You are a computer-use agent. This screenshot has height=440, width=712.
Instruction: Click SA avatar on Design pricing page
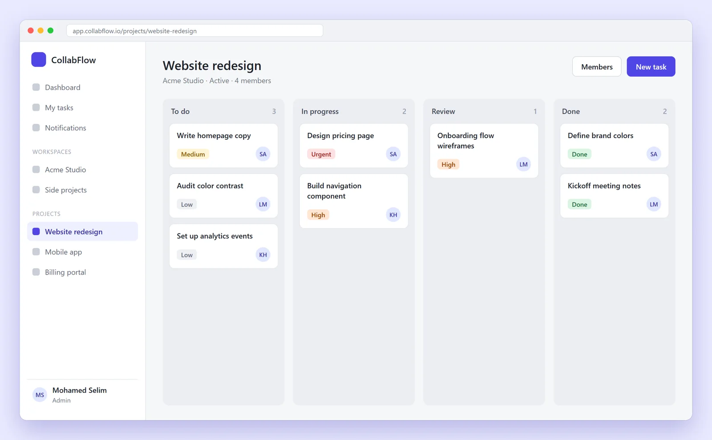point(393,154)
